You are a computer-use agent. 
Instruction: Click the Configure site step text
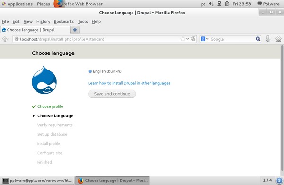tap(50, 153)
